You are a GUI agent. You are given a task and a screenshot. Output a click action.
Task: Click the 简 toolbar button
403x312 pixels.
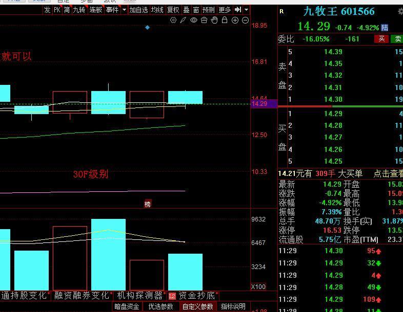67,10
